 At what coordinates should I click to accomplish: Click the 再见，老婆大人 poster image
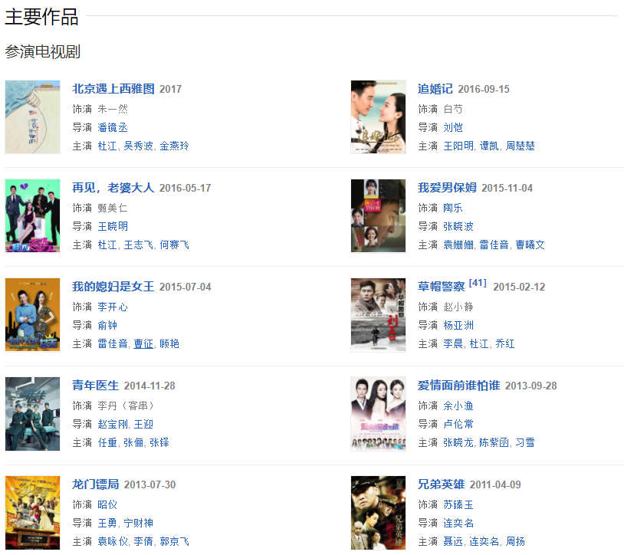point(33,216)
